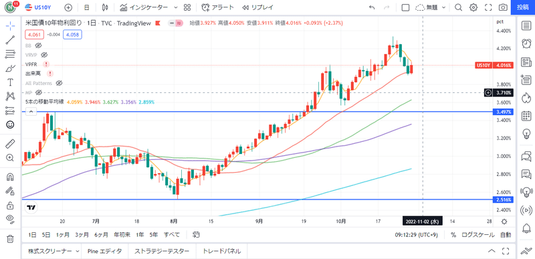The width and height of the screenshot is (535, 259).
Task: Select the 1ヶ月 time range
Action: (x=64, y=235)
